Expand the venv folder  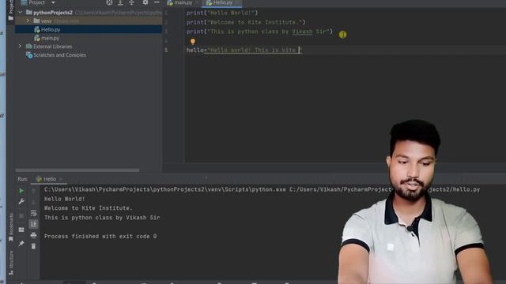click(28, 21)
